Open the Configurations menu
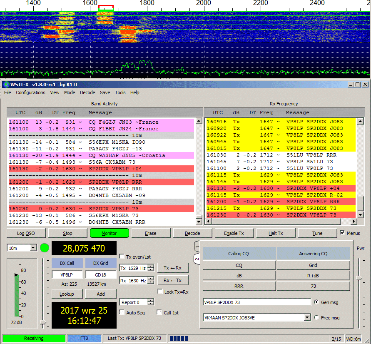 click(30, 92)
